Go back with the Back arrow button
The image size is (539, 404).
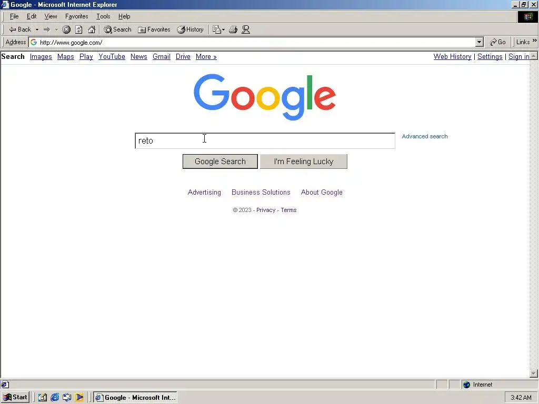pyautogui.click(x=20, y=29)
